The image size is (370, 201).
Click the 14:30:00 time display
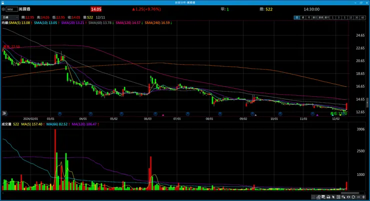pos(311,9)
